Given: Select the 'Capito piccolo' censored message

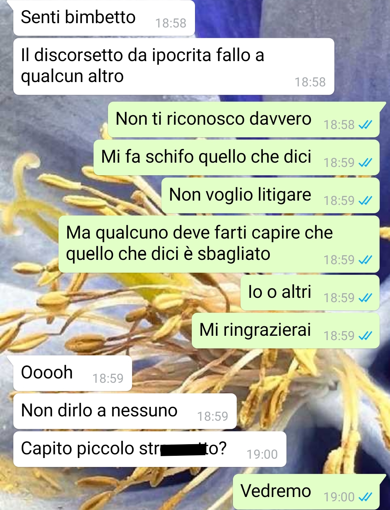Looking at the screenshot, I should (x=150, y=449).
